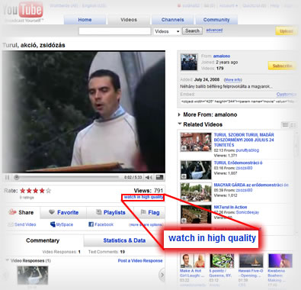
Task: Open the advanced search link
Action: click(x=214, y=30)
